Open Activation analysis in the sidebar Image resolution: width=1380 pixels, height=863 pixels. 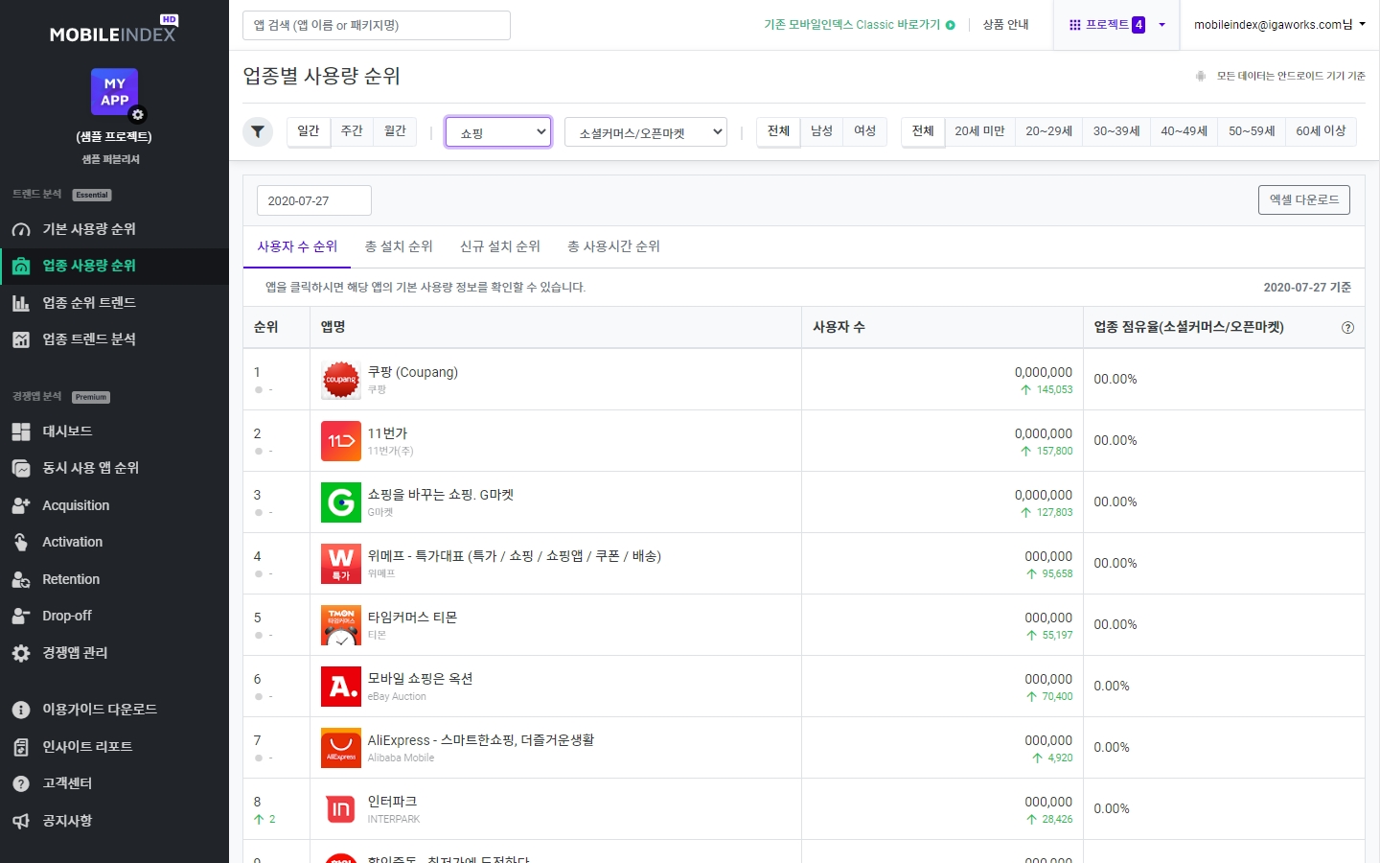click(114, 542)
